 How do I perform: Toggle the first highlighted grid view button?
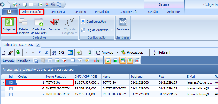[x=108, y=60]
